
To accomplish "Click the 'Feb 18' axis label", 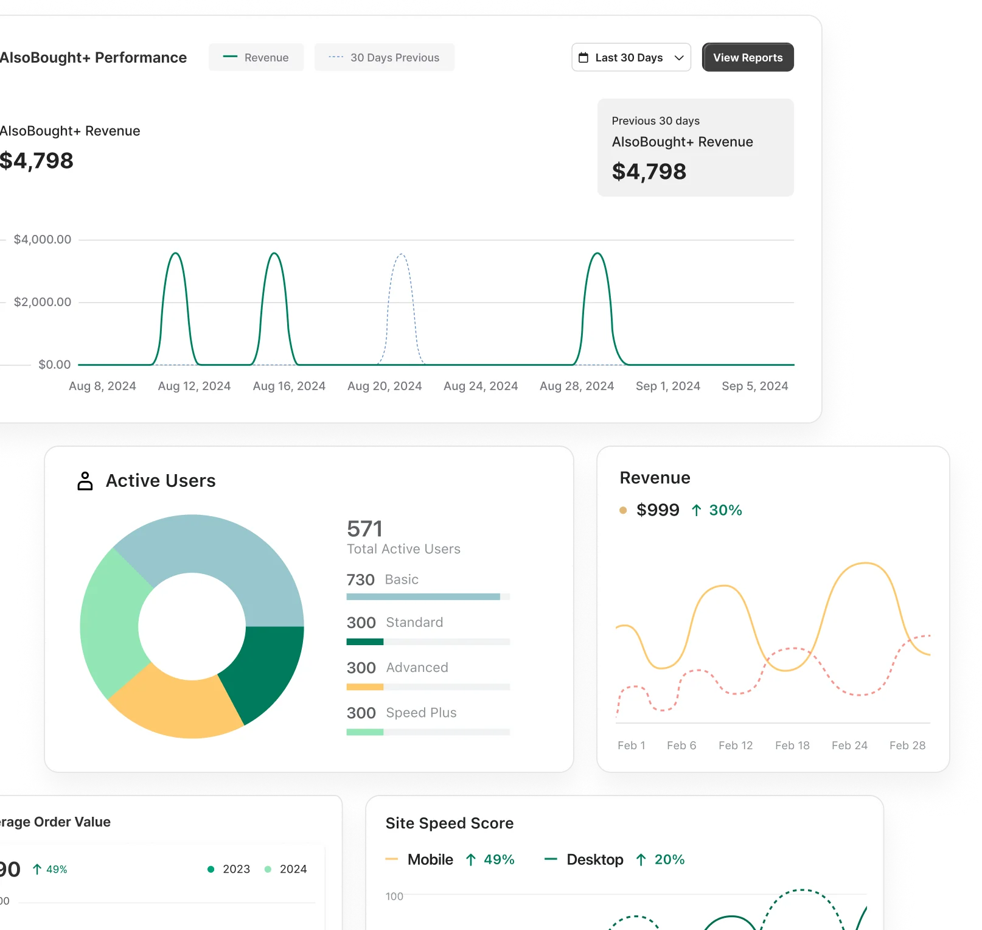I will (792, 746).
